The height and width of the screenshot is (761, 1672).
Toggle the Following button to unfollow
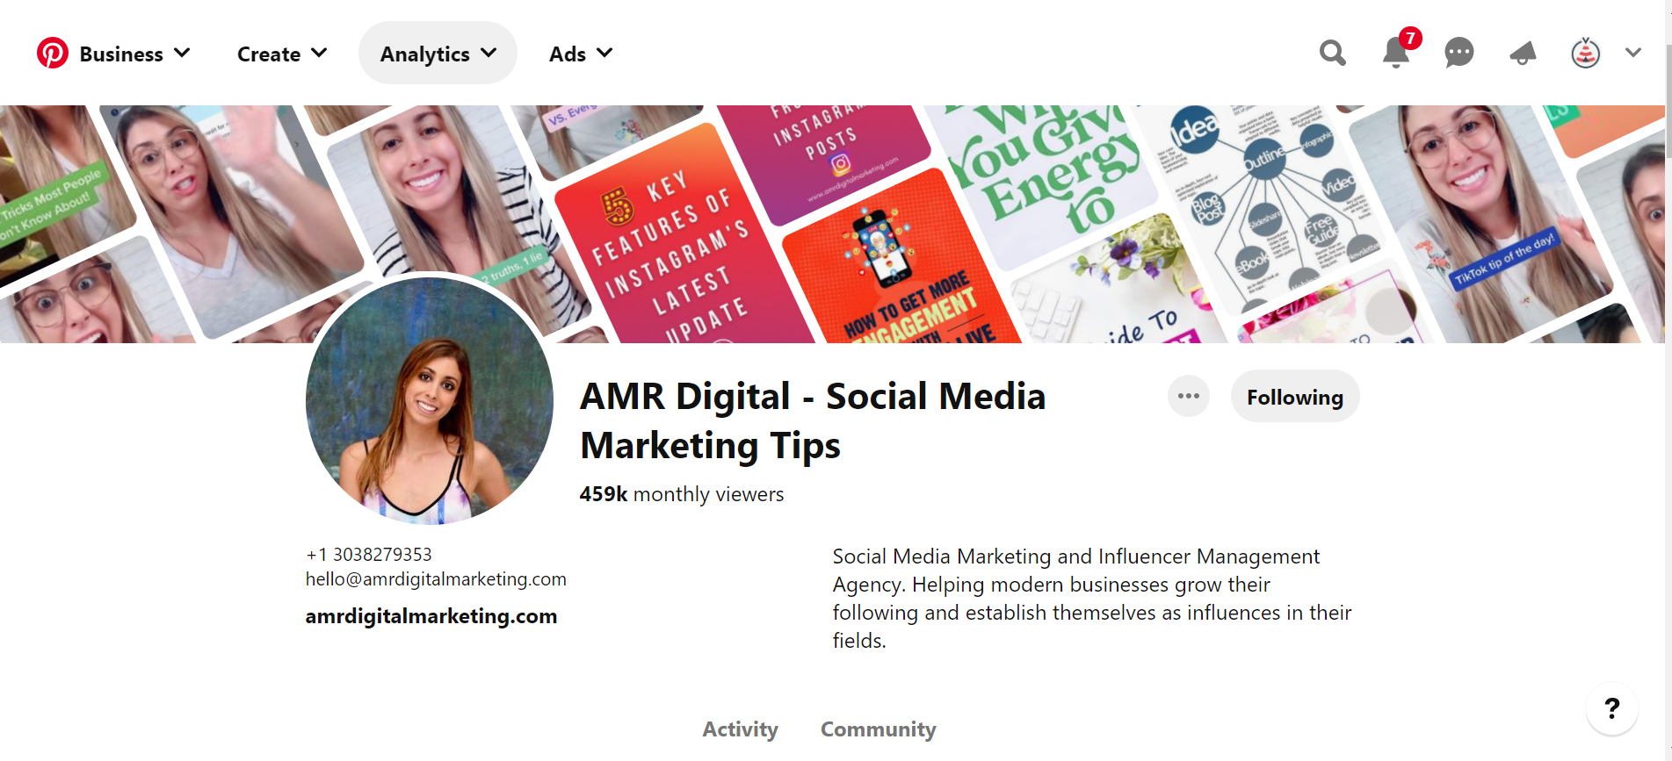[1294, 397]
